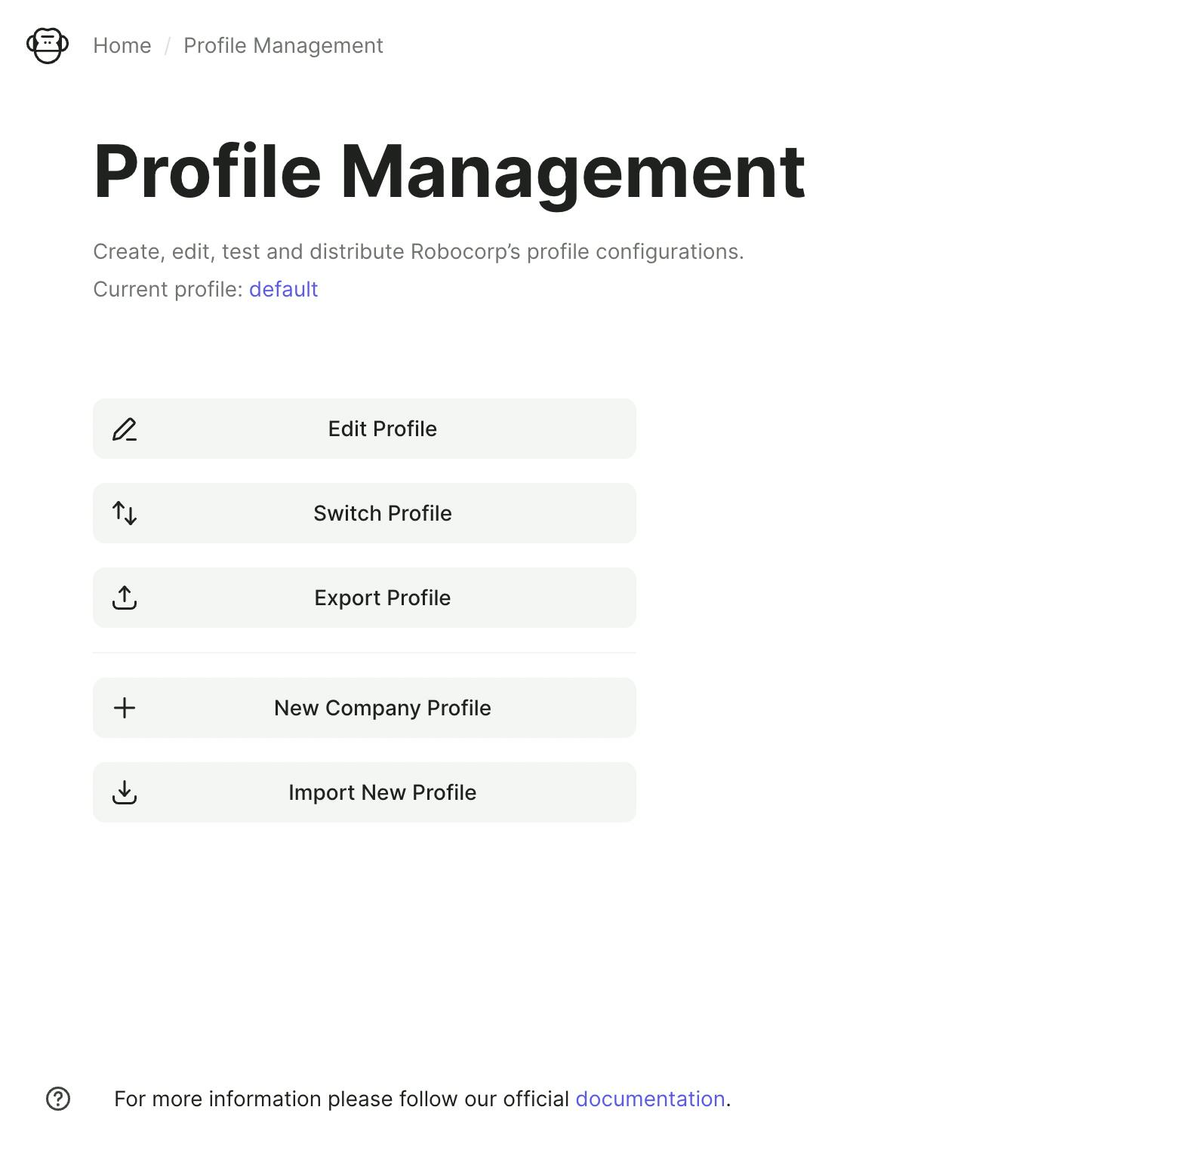Go to Home in the breadcrumb
Viewport: 1198px width, 1153px height.
tap(122, 45)
